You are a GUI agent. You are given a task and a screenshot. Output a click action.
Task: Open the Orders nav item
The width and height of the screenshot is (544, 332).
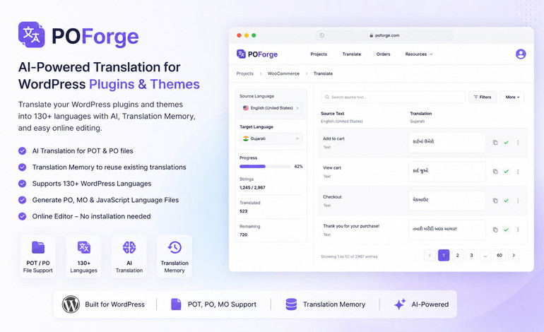point(383,54)
